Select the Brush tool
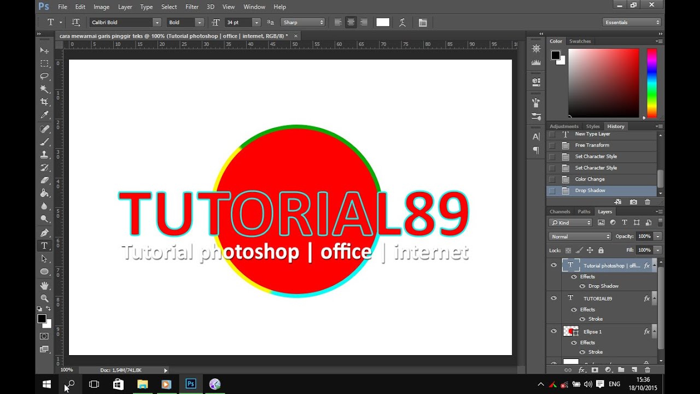Viewport: 700px width, 394px height. 44,141
